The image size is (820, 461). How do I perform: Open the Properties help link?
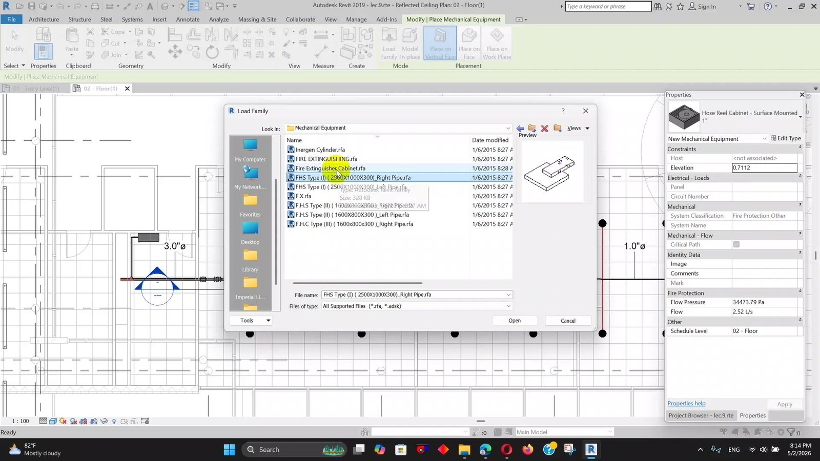(686, 404)
